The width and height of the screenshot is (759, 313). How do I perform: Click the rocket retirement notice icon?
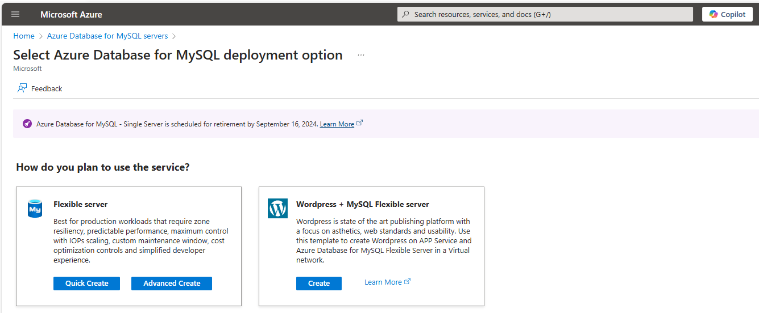pos(27,124)
